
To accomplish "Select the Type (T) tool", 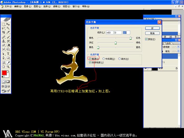I will point(8,54).
